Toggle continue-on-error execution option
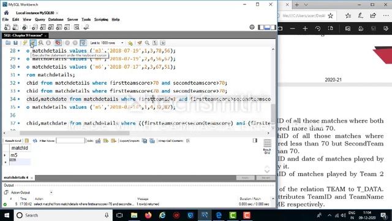The width and height of the screenshot is (392, 221). coord(58,43)
